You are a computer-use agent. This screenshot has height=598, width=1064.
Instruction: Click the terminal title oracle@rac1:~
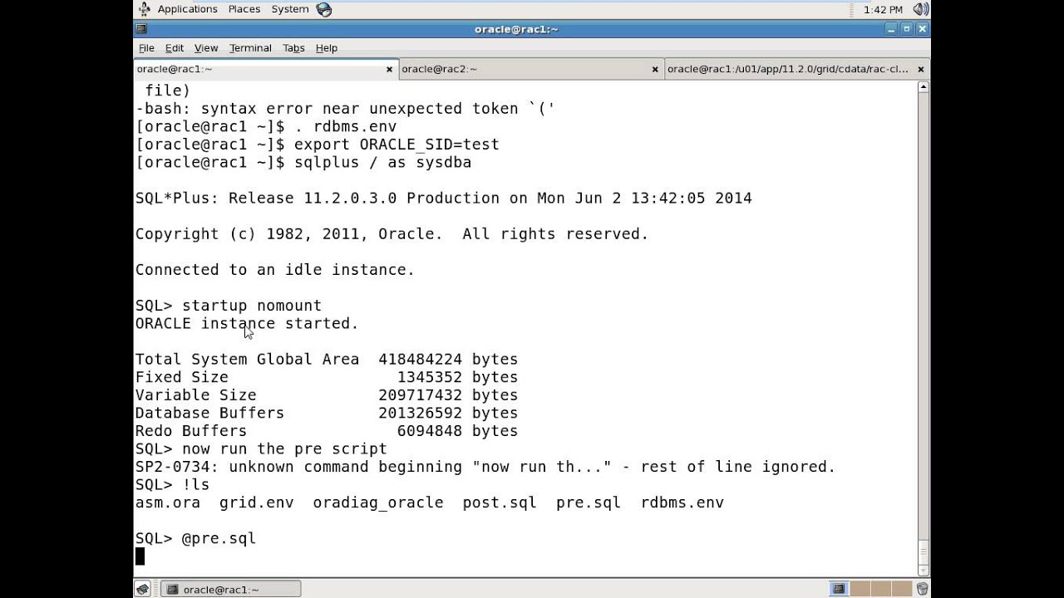[516, 29]
